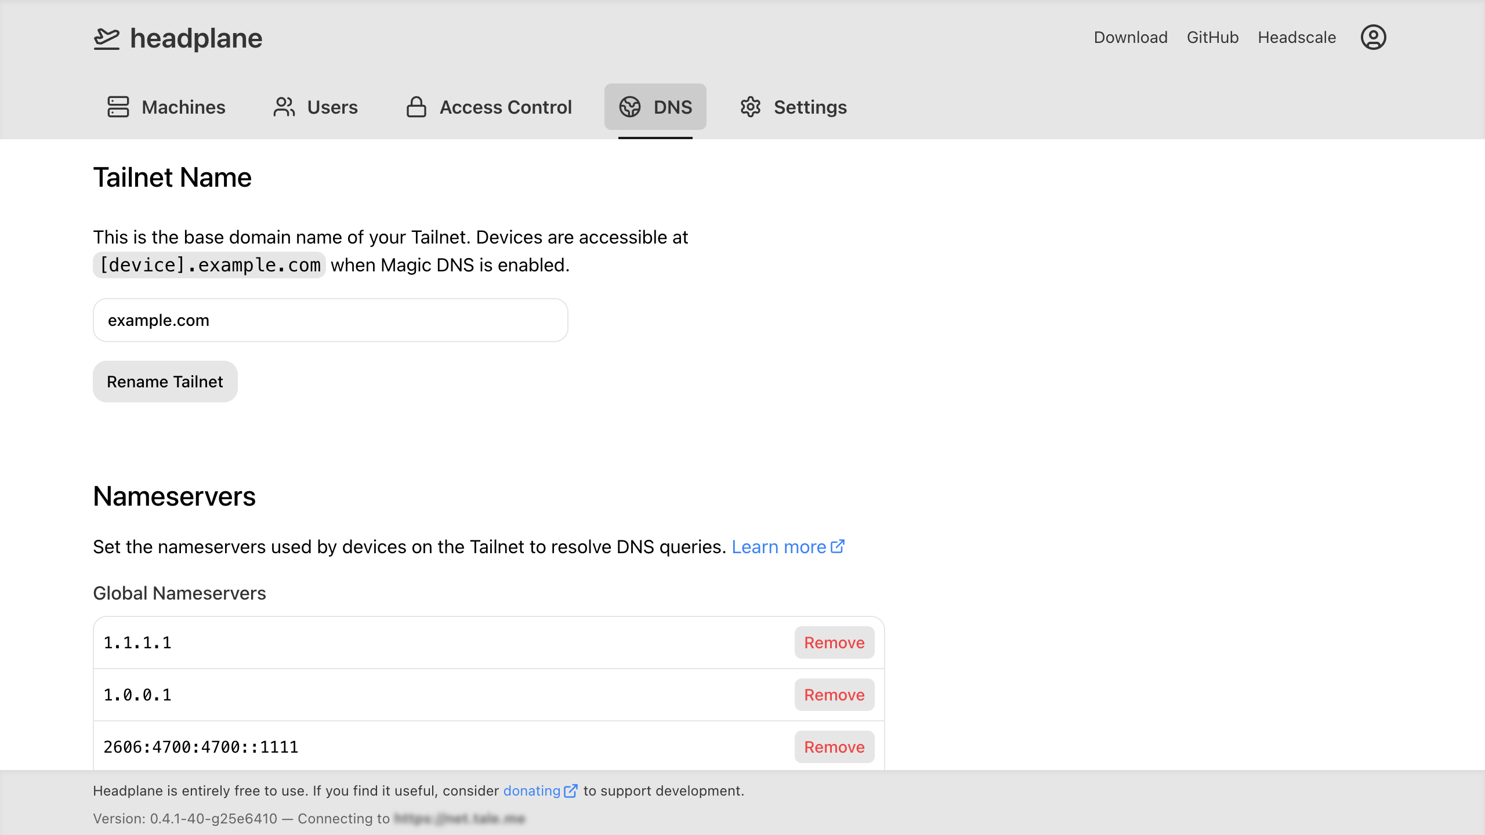1485x835 pixels.
Task: Click the external link icon beside donating
Action: [x=571, y=791]
